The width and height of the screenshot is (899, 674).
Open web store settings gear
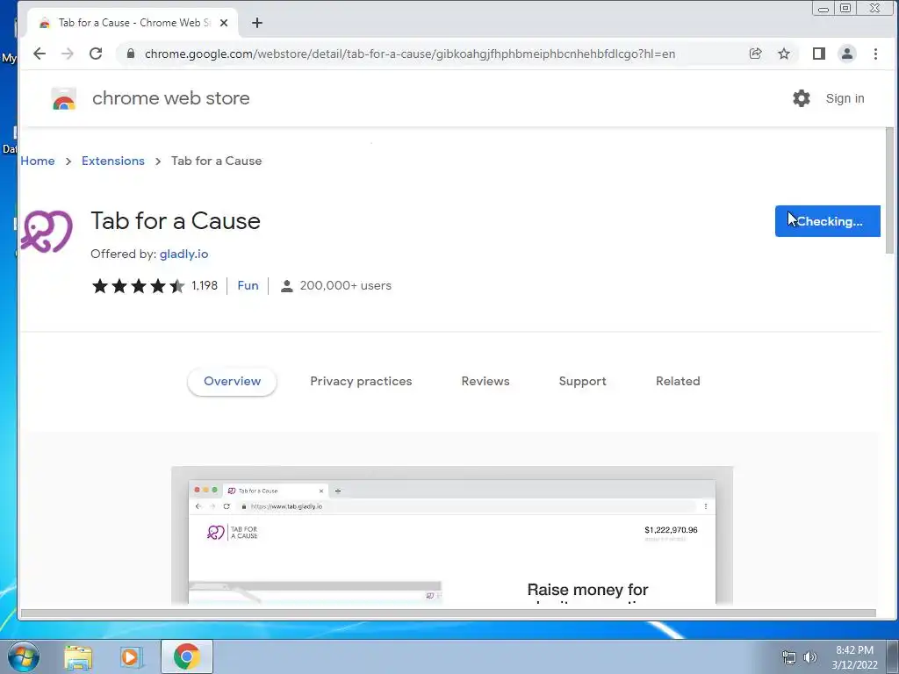[x=802, y=98]
